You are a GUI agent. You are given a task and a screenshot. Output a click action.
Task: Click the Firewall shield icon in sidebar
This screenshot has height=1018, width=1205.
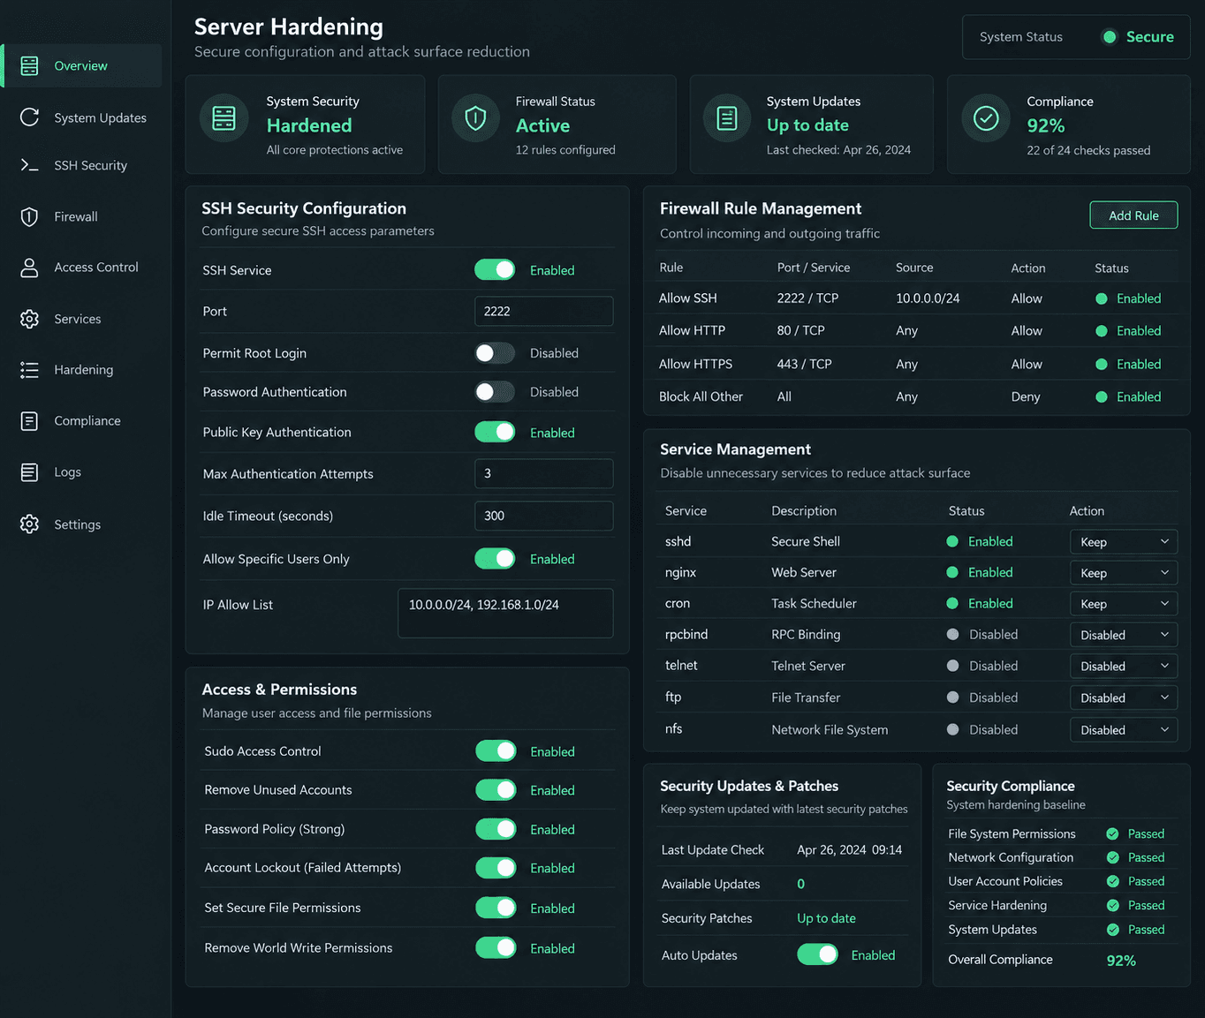click(x=29, y=216)
